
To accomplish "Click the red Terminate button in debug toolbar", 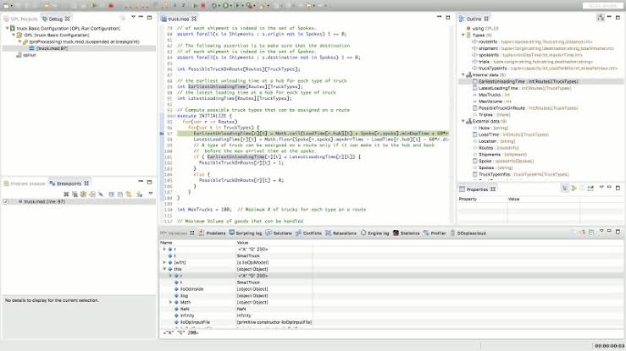I will [111, 6].
